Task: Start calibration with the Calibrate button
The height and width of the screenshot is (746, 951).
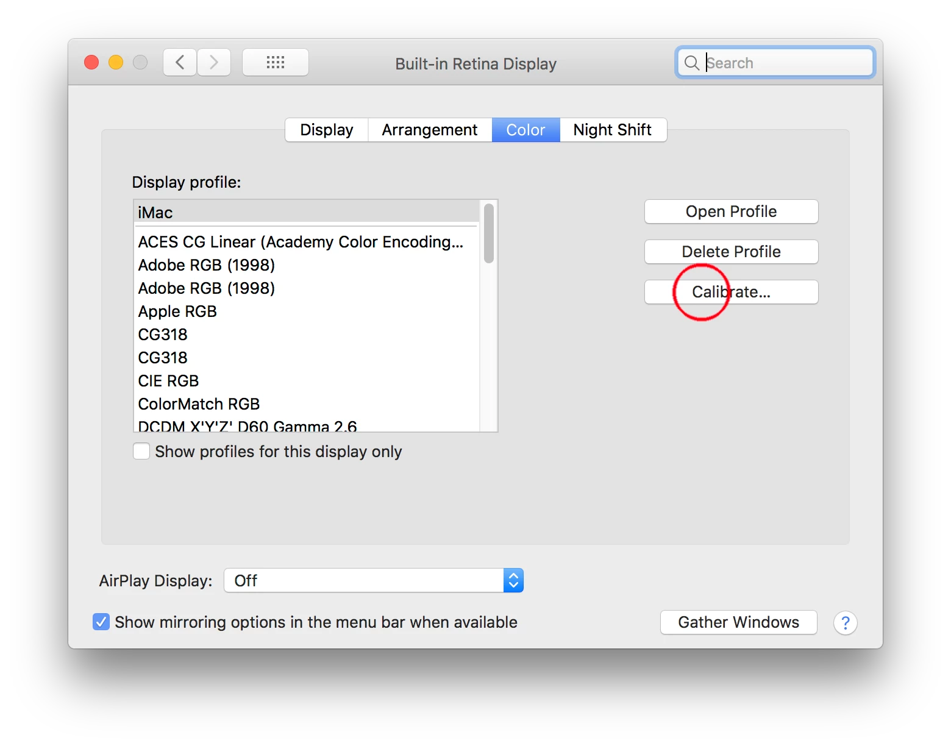Action: pyautogui.click(x=732, y=292)
